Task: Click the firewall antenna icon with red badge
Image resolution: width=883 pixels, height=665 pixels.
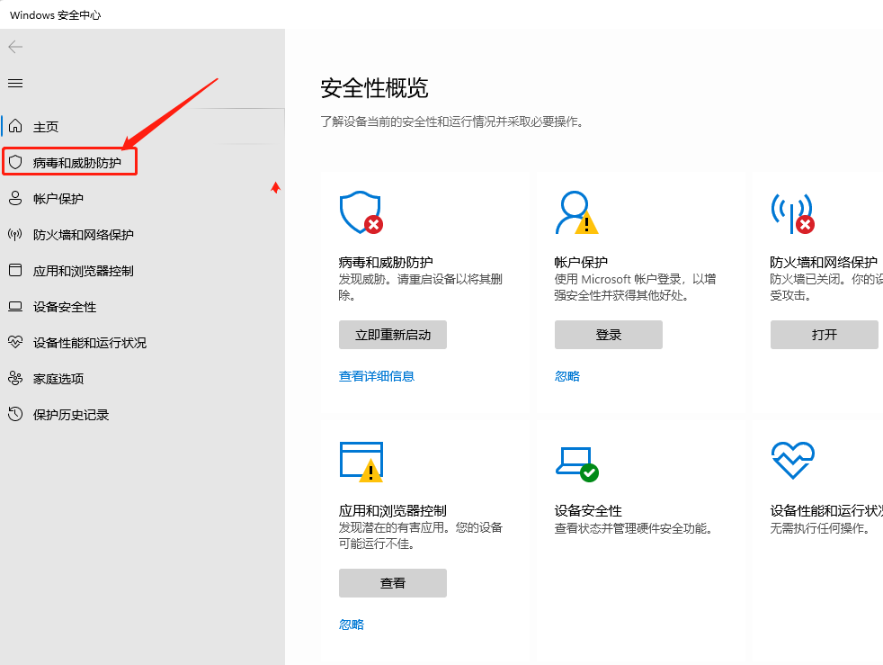Action: point(792,213)
